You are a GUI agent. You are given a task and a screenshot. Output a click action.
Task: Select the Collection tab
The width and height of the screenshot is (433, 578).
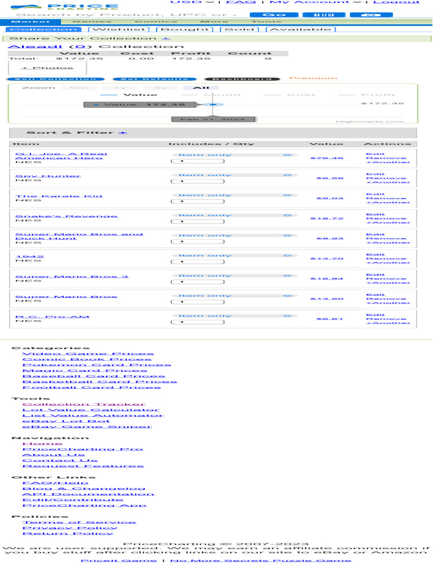pos(43,29)
